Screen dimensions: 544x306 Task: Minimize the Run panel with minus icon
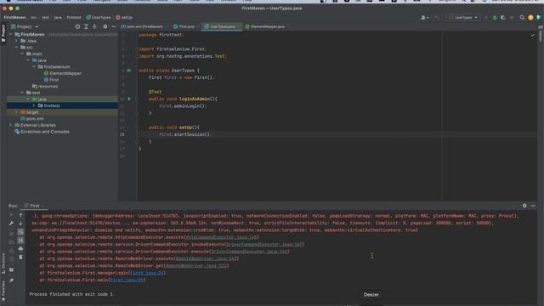[x=533, y=206]
